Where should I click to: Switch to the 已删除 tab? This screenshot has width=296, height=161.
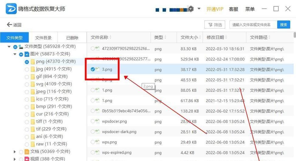tap(72, 38)
